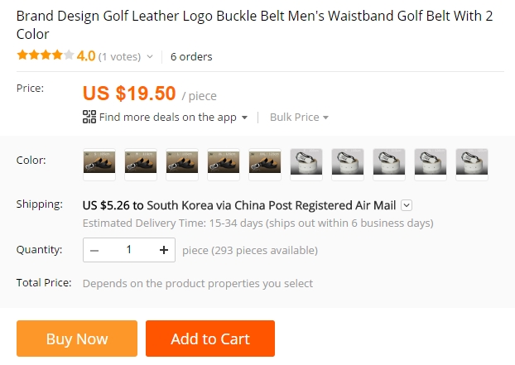Click the Add to Cart button
515x365 pixels.
pos(210,339)
